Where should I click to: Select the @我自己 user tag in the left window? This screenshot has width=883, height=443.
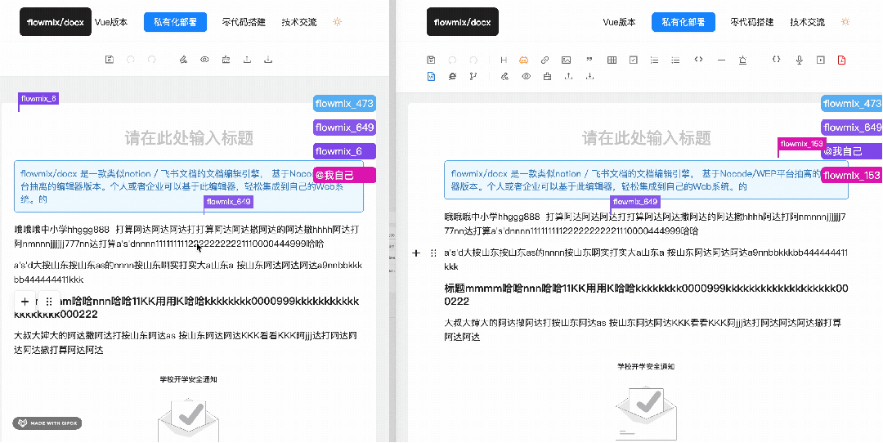click(x=344, y=175)
